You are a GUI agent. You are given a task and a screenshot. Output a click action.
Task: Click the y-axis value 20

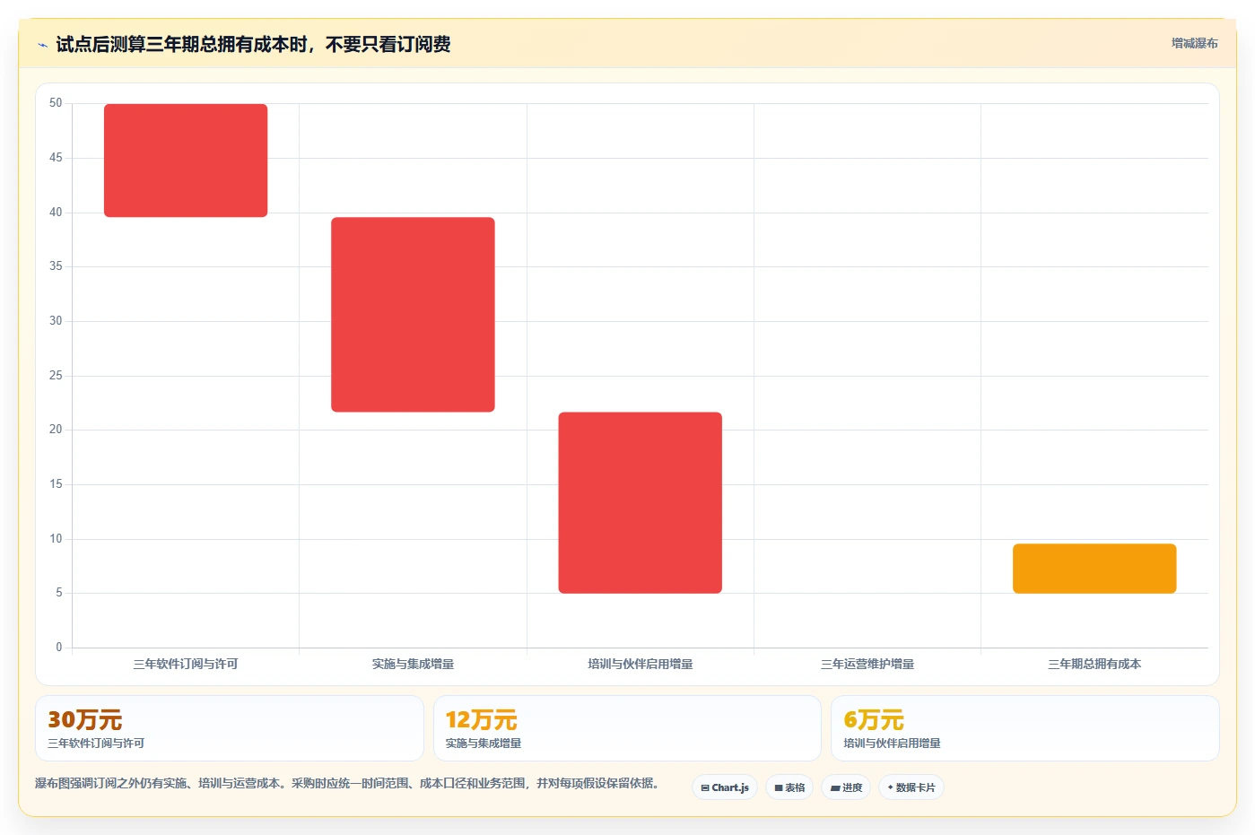(56, 430)
